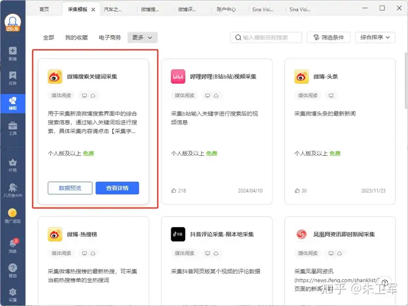Open the 抖音评论采集-限本地采集 title

[x=222, y=234]
